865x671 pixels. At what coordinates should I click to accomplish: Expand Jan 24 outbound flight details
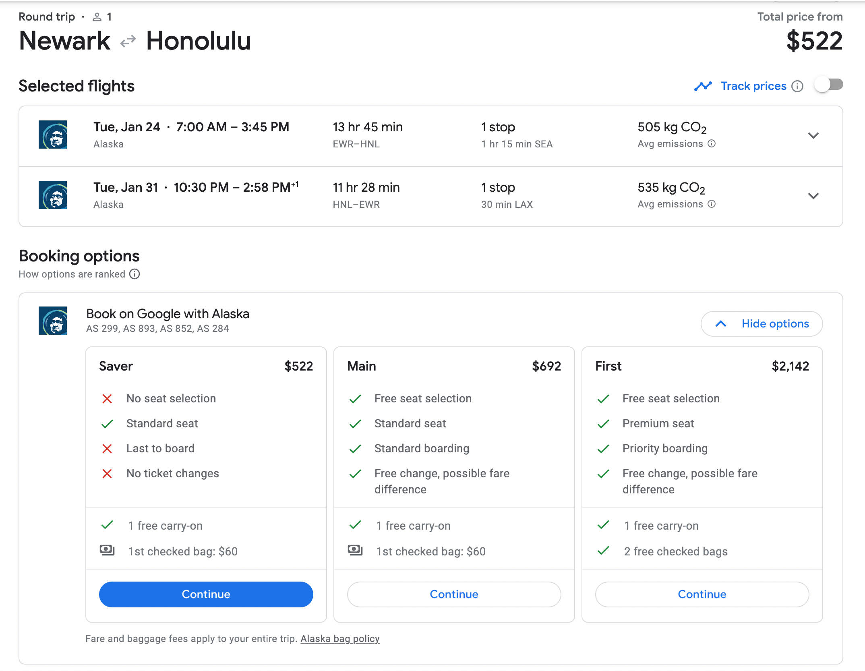813,136
